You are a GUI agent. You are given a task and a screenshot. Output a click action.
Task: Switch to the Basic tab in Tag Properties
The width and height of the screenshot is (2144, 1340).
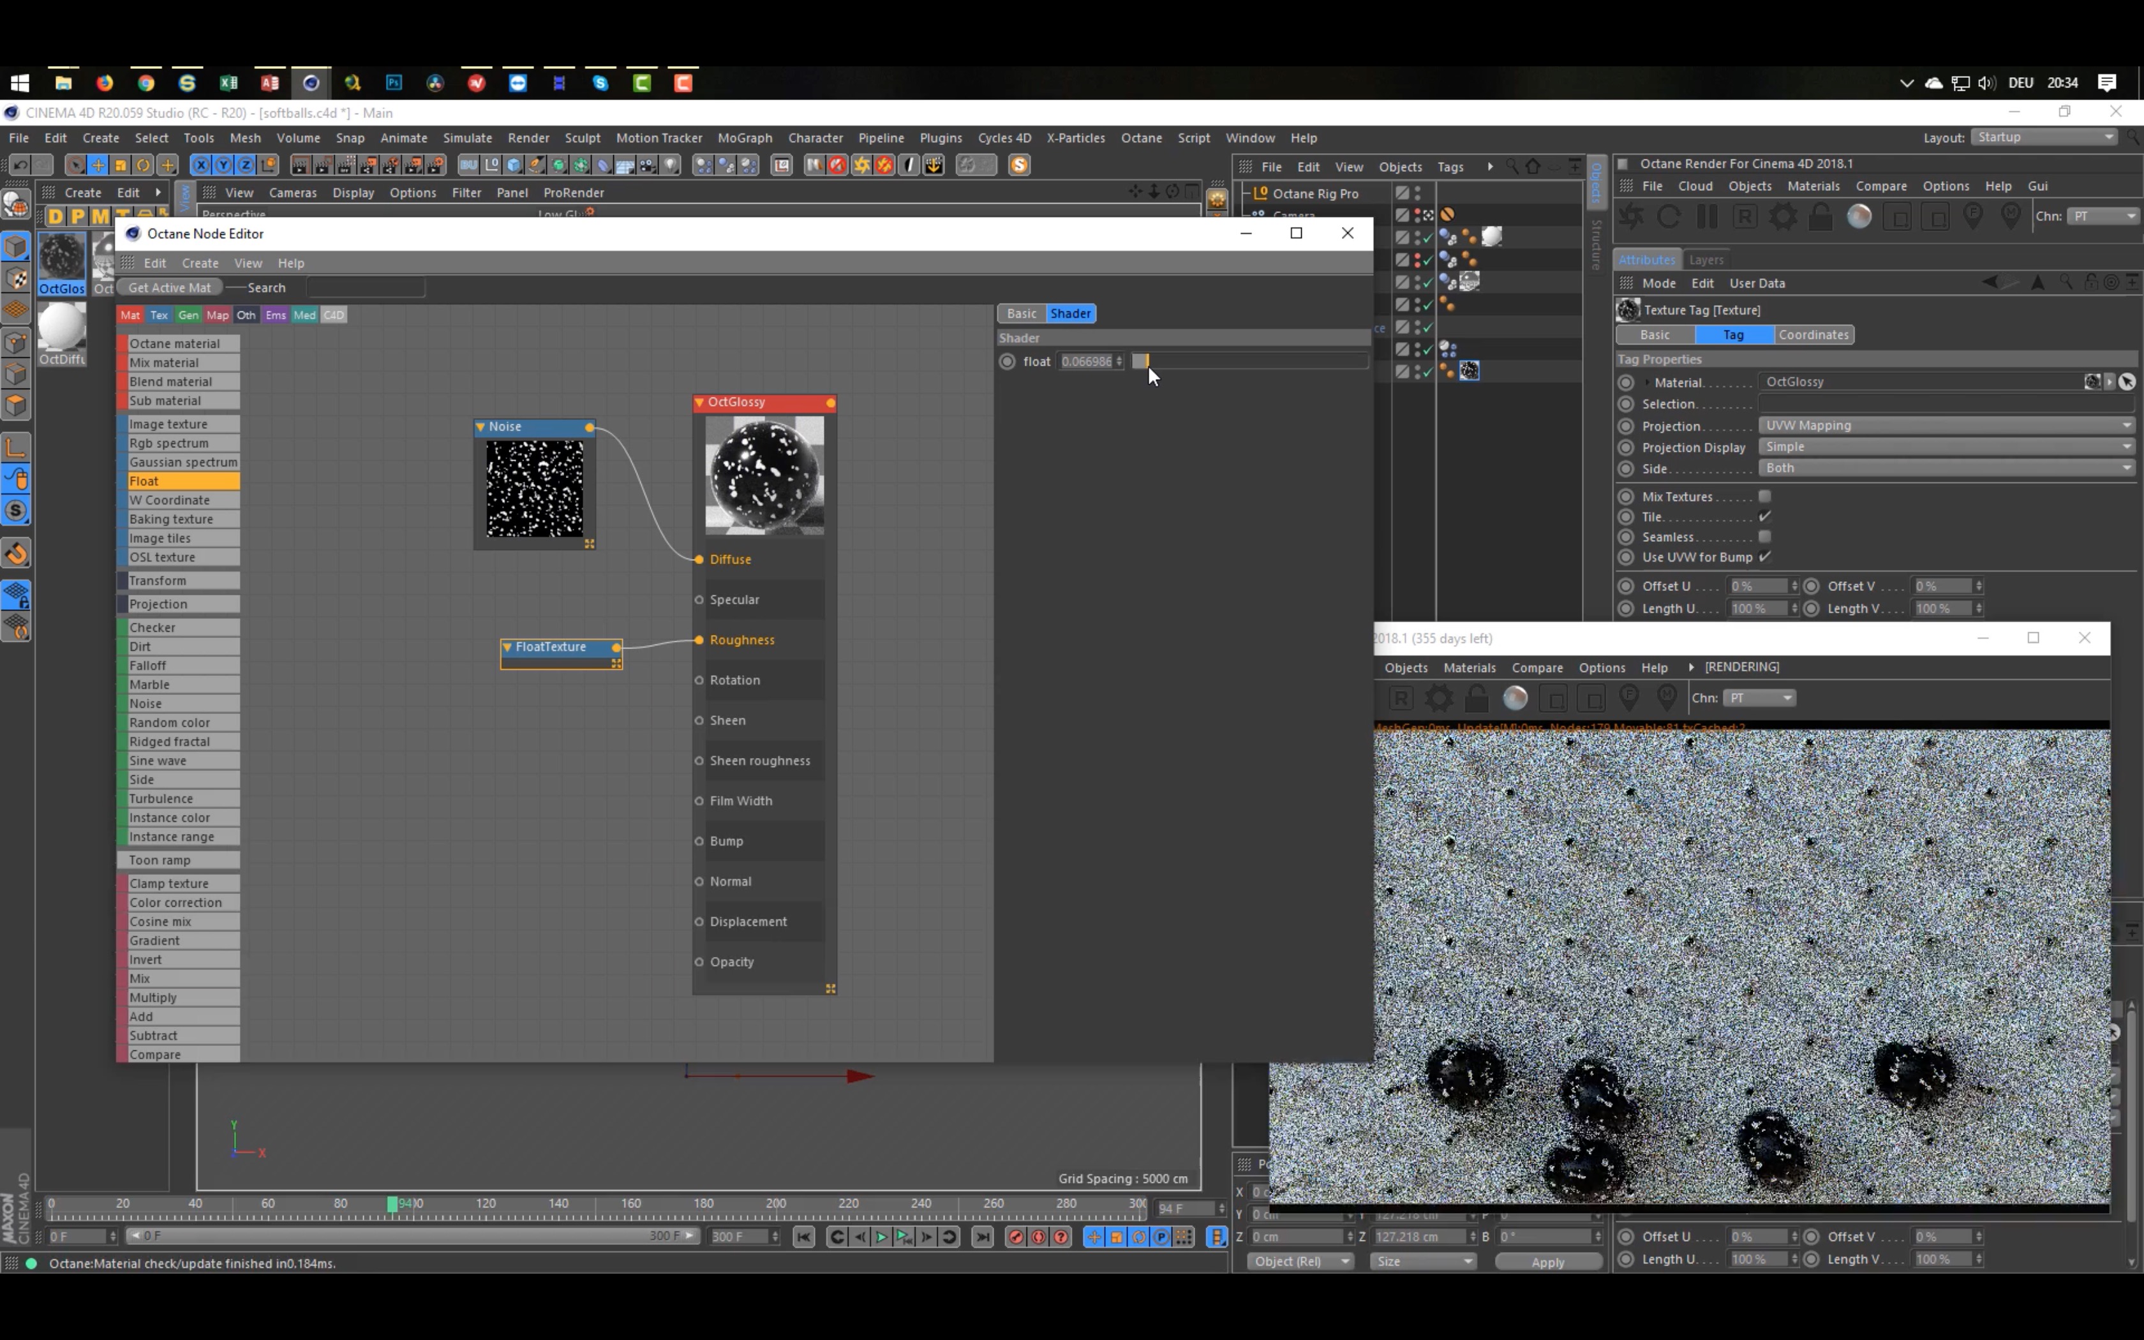1655,334
